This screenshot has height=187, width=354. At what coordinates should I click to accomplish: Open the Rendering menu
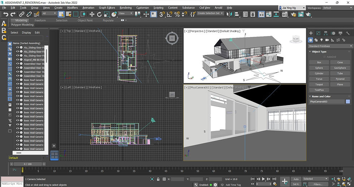(126, 8)
